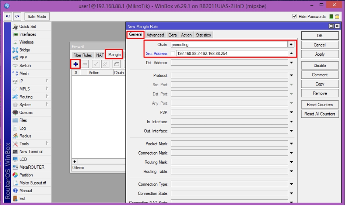Open MetaROUTER section
This screenshot has width=347, height=207.
click(x=32, y=167)
